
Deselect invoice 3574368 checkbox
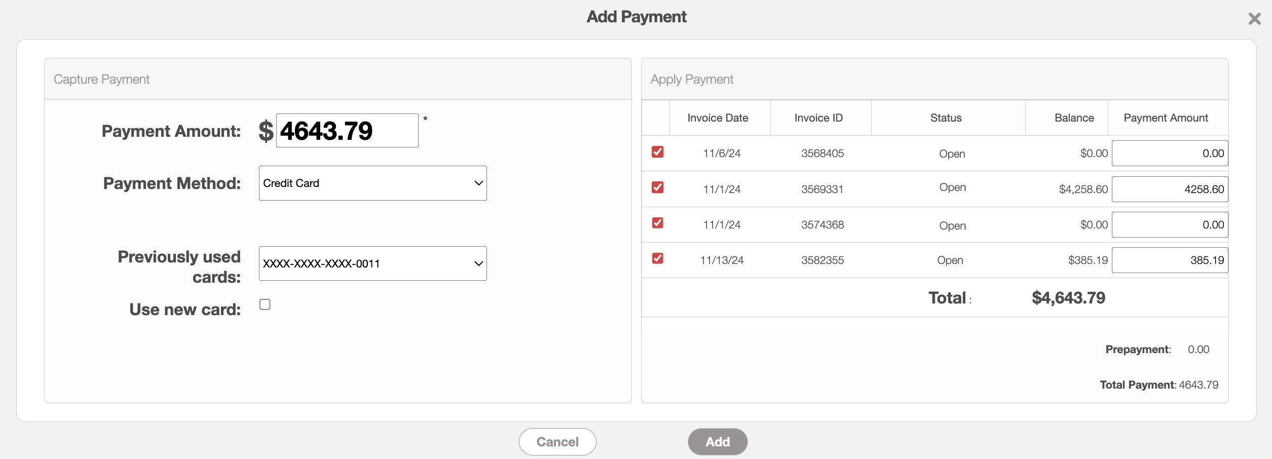click(657, 223)
